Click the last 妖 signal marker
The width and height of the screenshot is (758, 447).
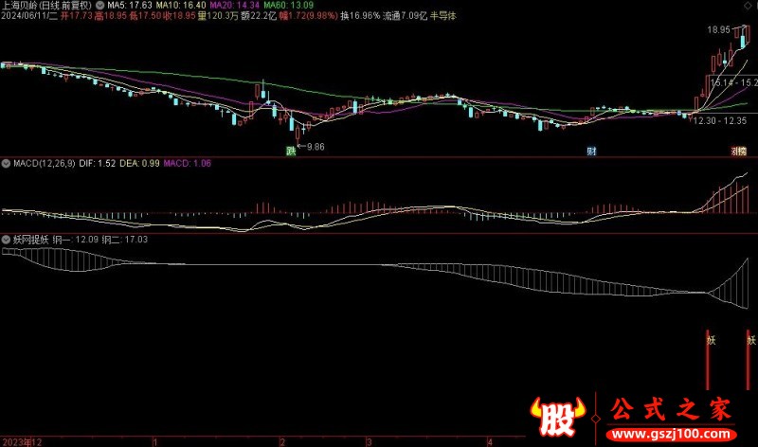click(x=751, y=340)
